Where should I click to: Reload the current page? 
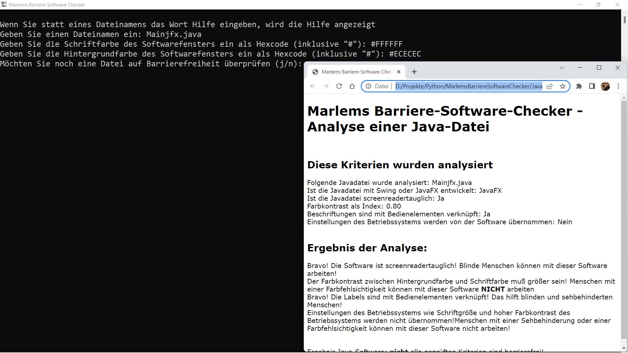tap(339, 86)
